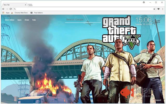Focus the browser address bar
Viewport: 166px width, 104px height.
click(x=85, y=9)
